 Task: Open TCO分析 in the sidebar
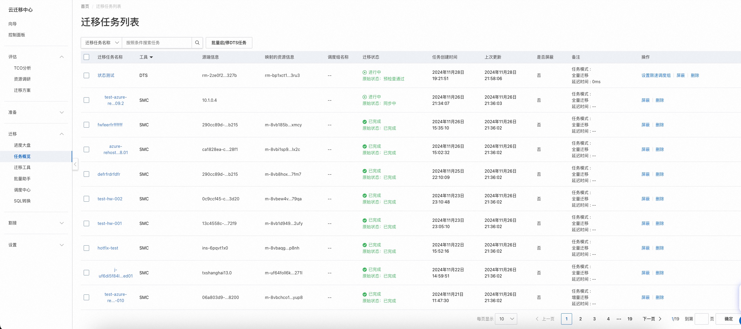click(x=22, y=68)
